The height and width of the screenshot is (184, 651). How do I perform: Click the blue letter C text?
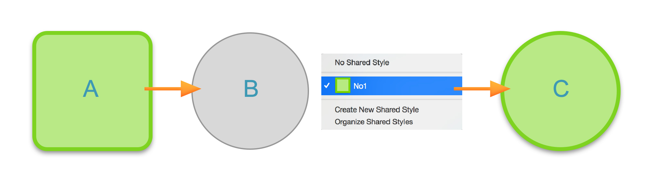[561, 89]
